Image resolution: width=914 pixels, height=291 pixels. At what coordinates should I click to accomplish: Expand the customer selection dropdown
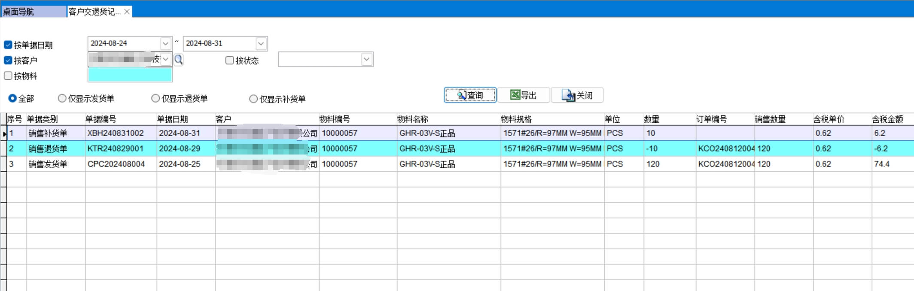click(166, 59)
